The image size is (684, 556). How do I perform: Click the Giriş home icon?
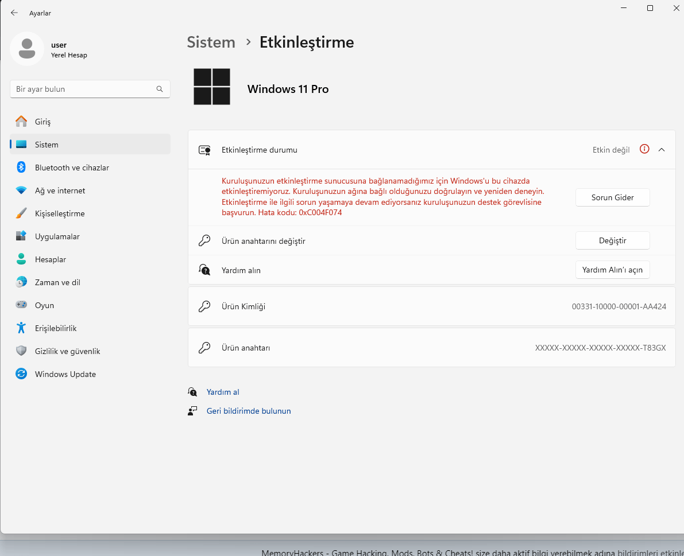tap(21, 121)
